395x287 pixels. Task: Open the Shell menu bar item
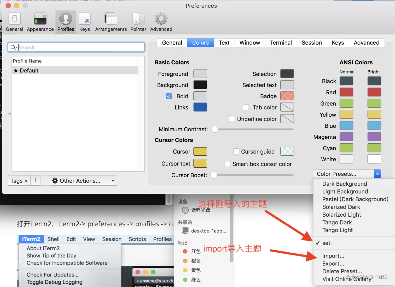tap(53, 239)
